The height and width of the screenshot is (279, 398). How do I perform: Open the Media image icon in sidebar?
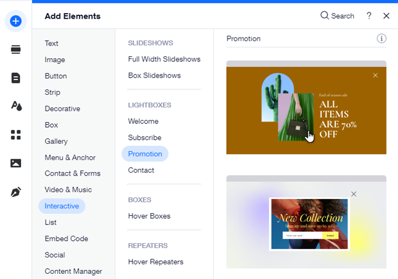[x=15, y=163]
